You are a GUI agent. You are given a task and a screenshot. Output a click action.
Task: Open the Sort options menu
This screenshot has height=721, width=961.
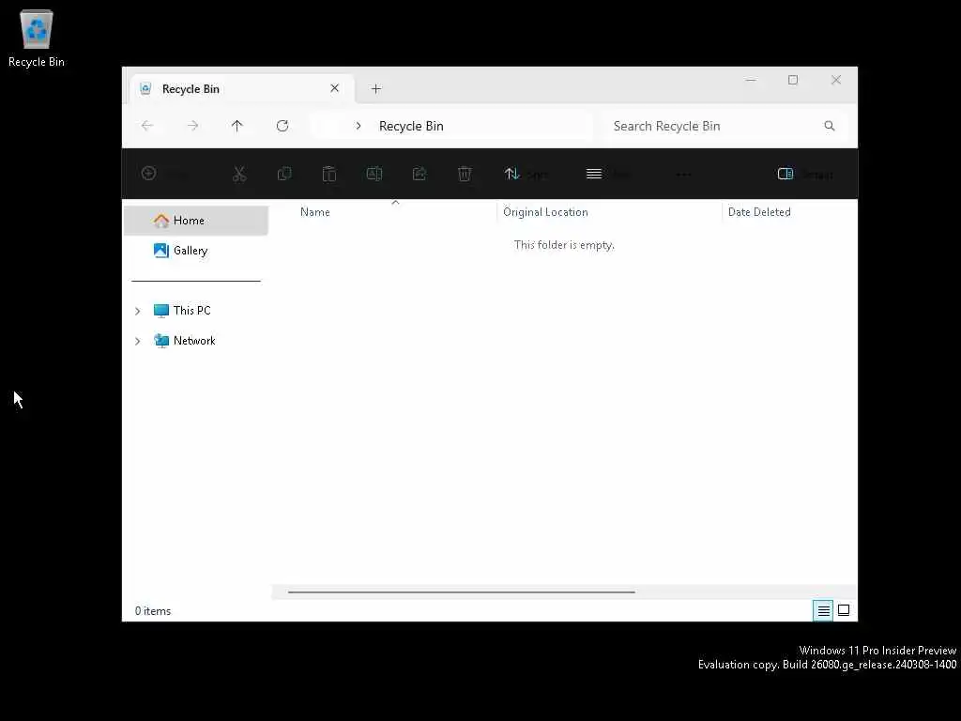click(x=526, y=174)
